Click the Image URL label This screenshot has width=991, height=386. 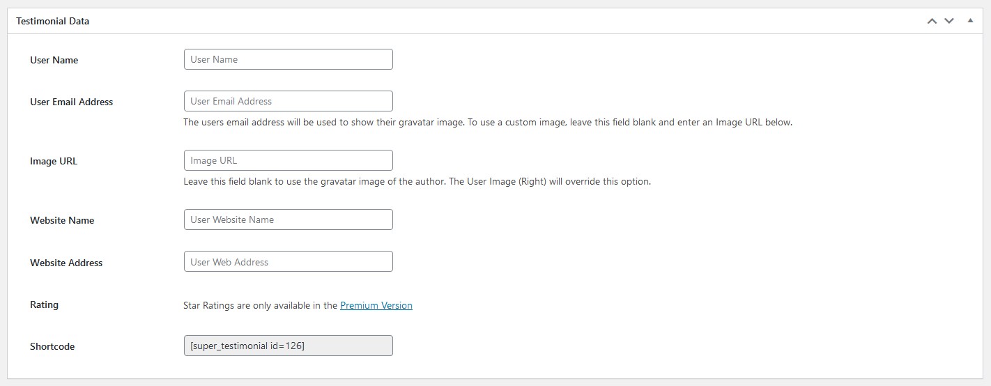(x=54, y=161)
